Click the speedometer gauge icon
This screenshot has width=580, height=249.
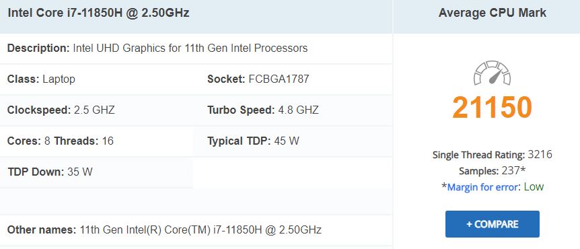click(492, 73)
